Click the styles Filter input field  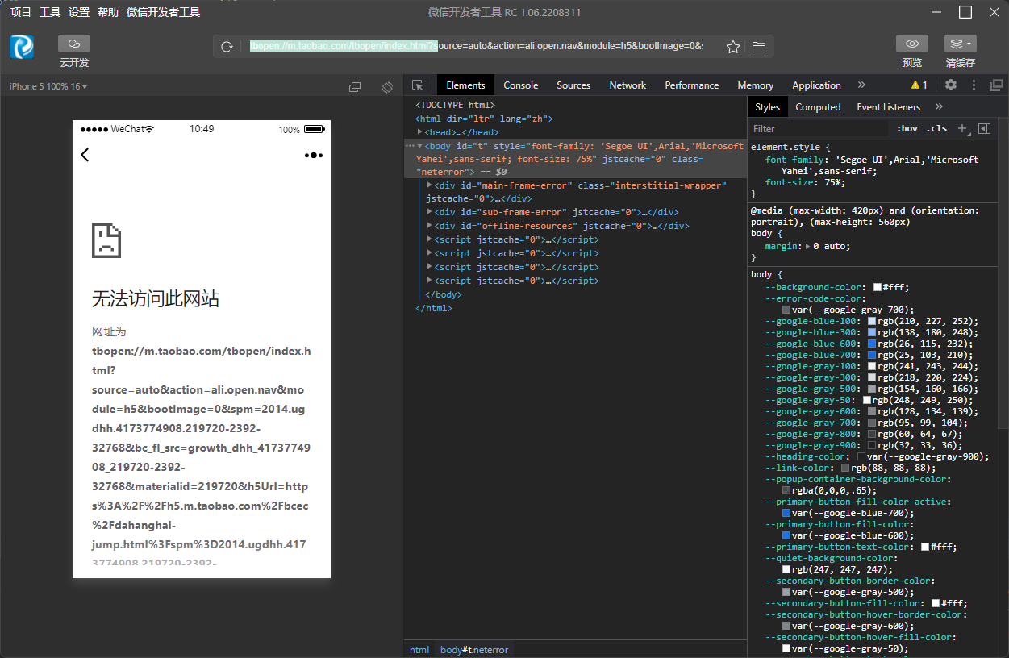819,129
